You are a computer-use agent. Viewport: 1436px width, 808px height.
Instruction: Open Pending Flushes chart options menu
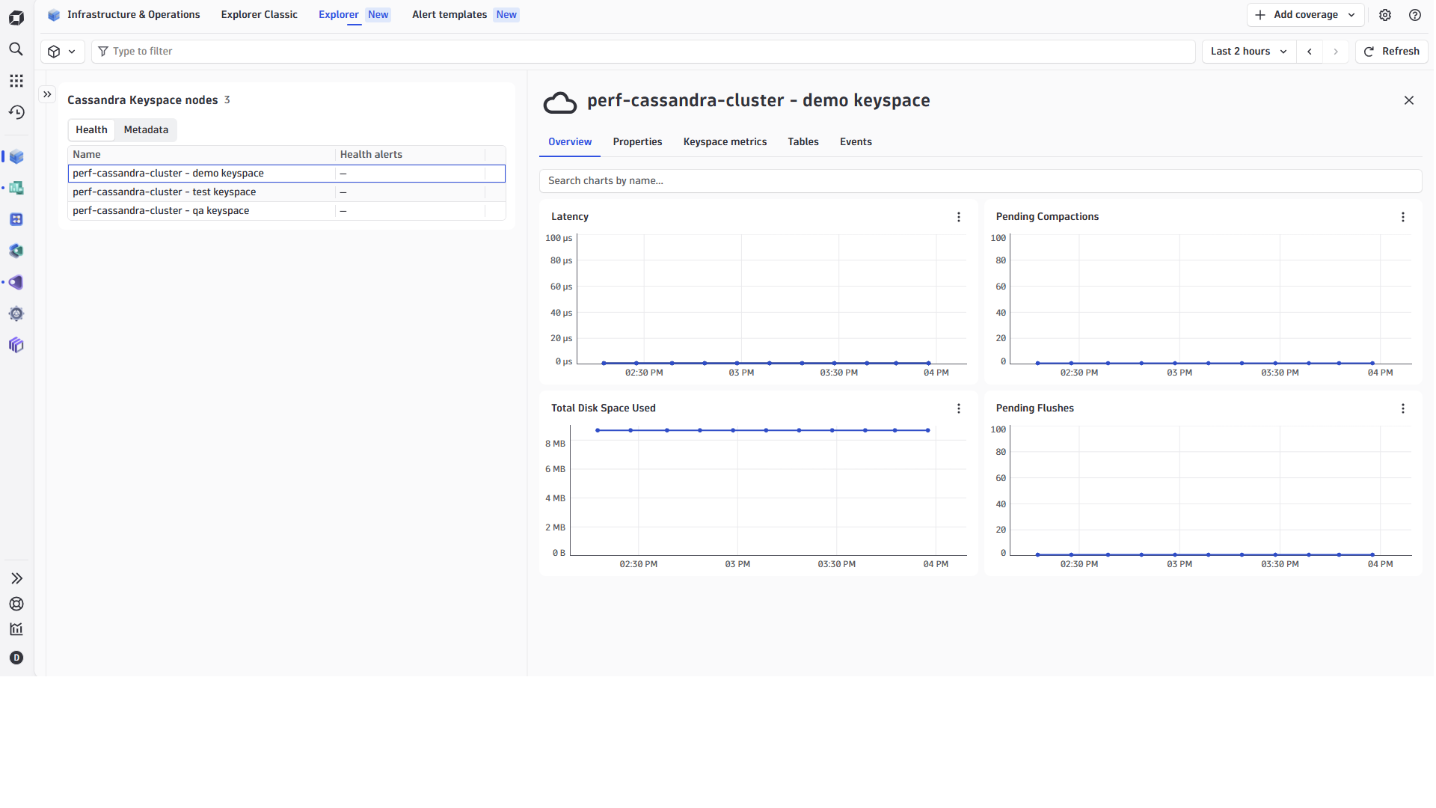tap(1403, 408)
